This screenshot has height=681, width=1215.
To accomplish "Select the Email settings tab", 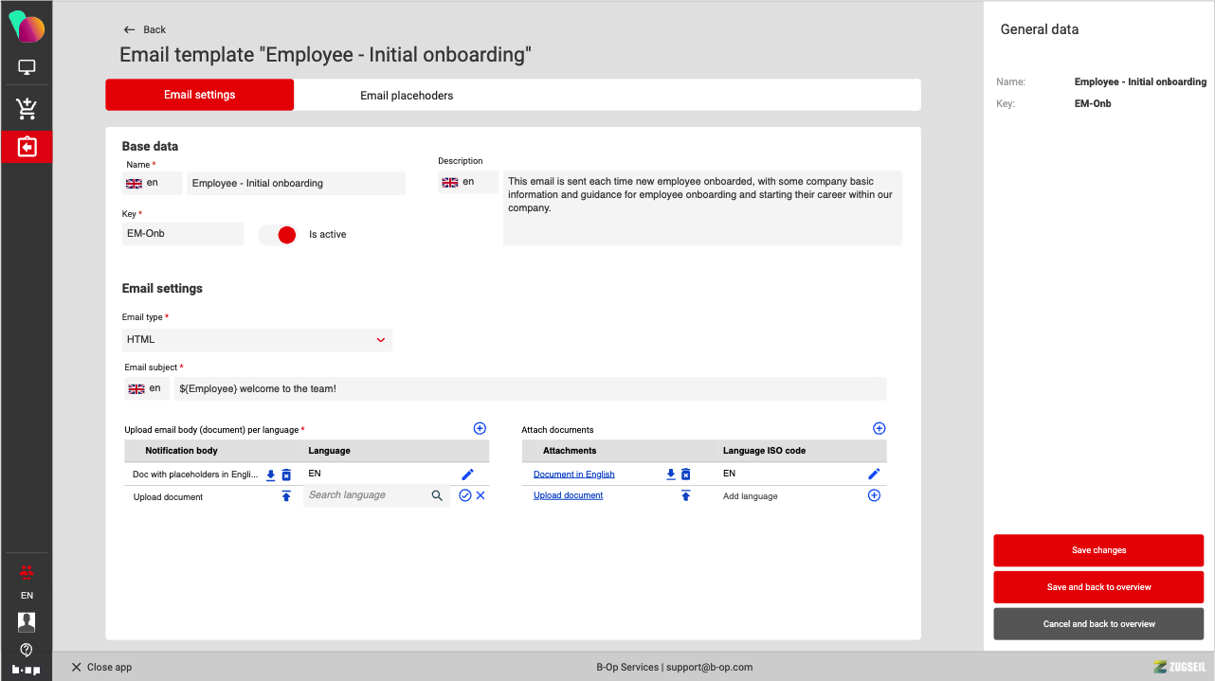I will 200,95.
